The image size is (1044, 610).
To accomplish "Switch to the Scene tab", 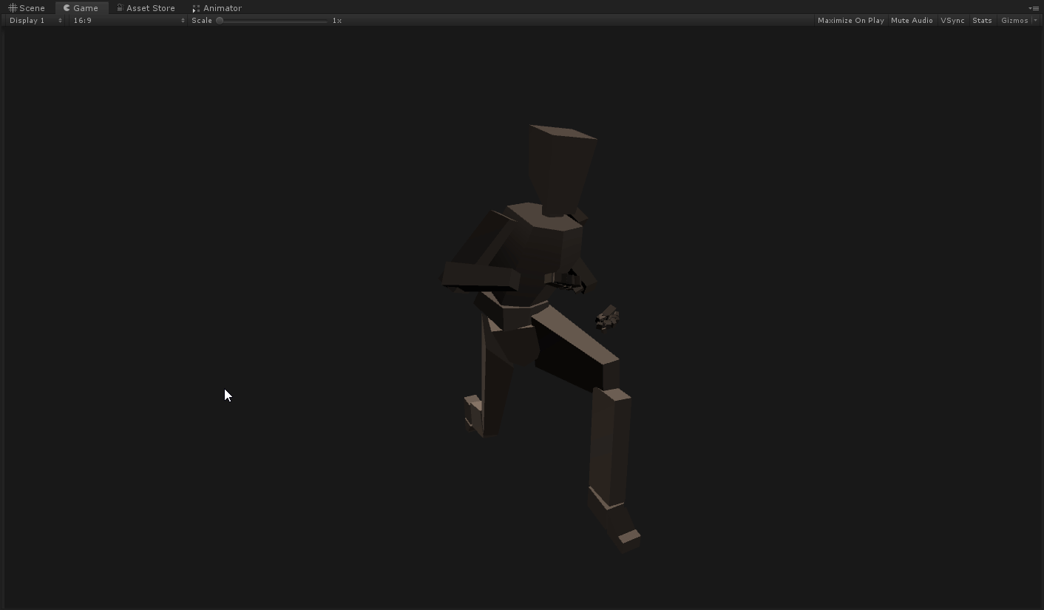I will point(27,8).
